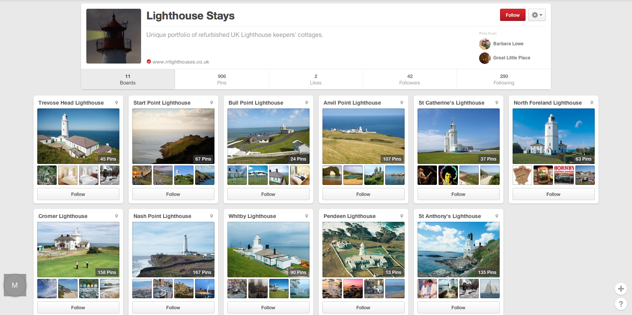Follow the Trevose Head Lighthouse board
This screenshot has height=315, width=632.
coord(78,194)
